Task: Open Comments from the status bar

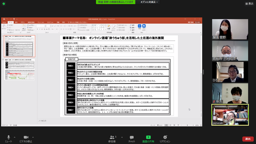Action: pos(160,125)
